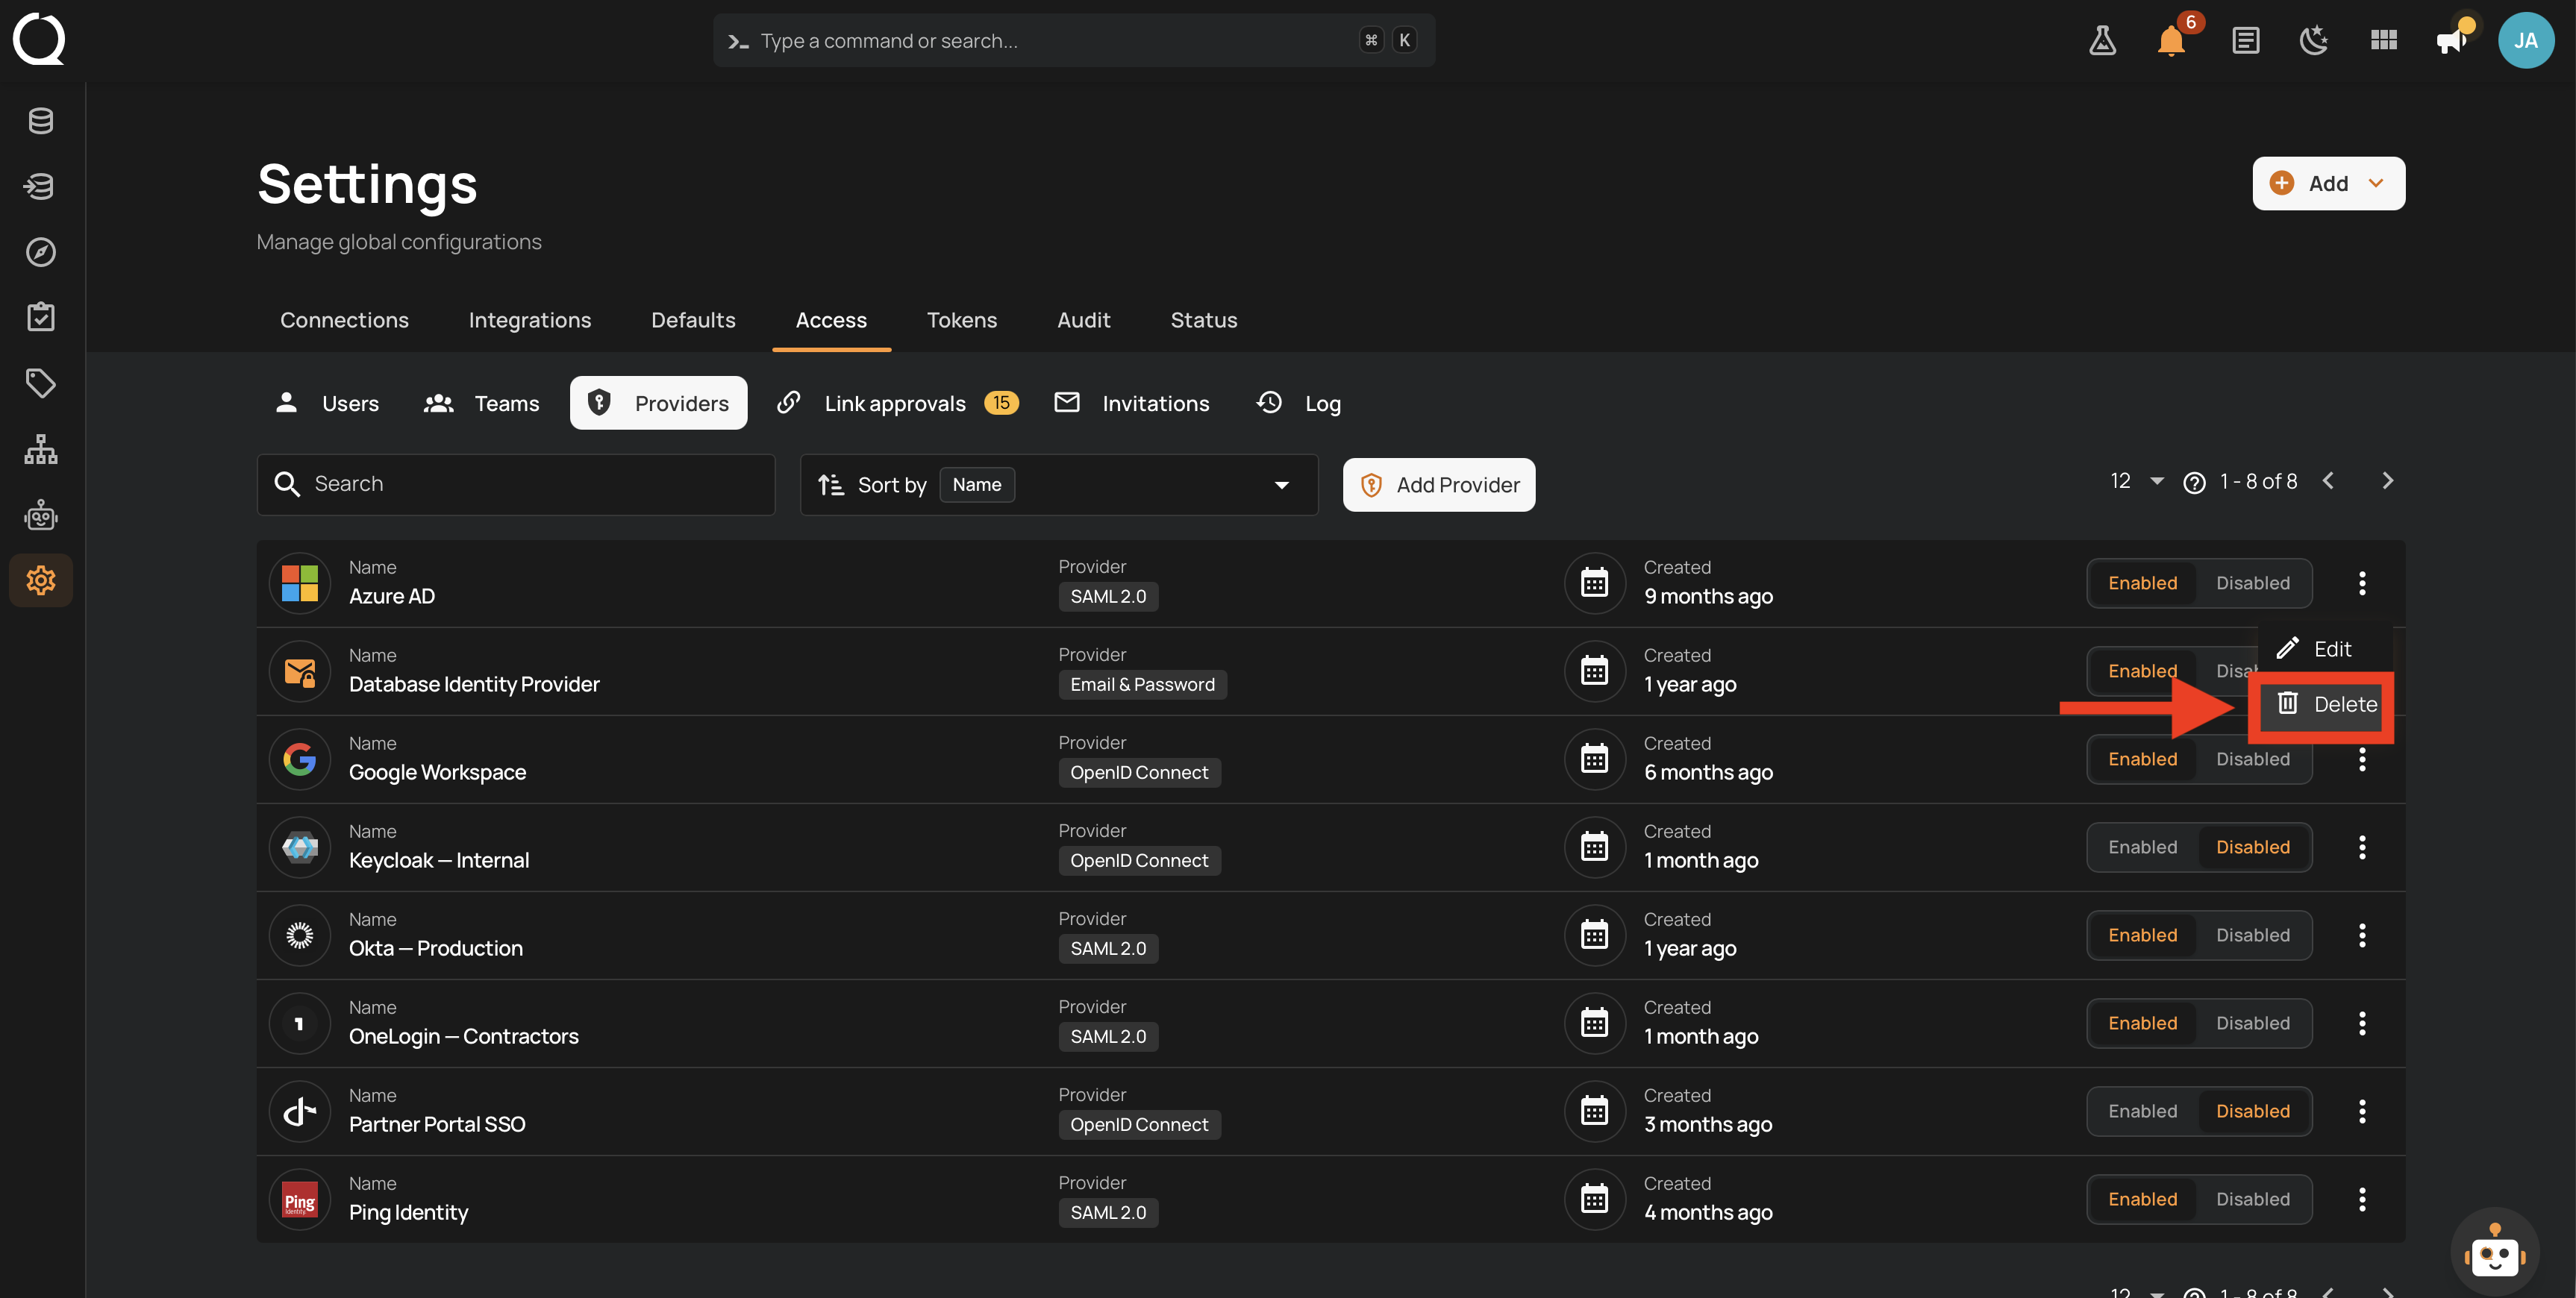The image size is (2576, 1298).
Task: Click the Azure AD provider name
Action: pos(392,596)
